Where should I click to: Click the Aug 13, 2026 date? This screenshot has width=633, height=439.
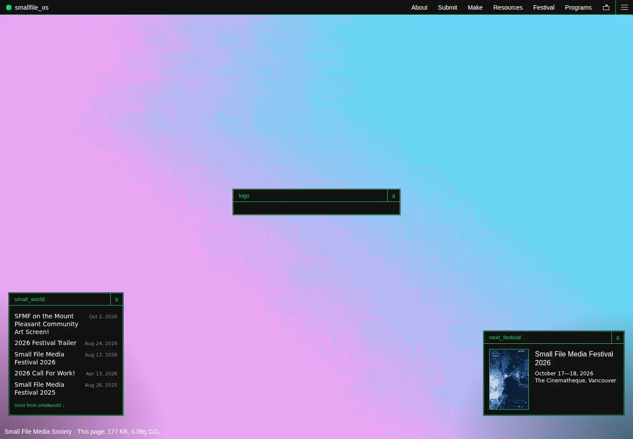click(x=101, y=355)
